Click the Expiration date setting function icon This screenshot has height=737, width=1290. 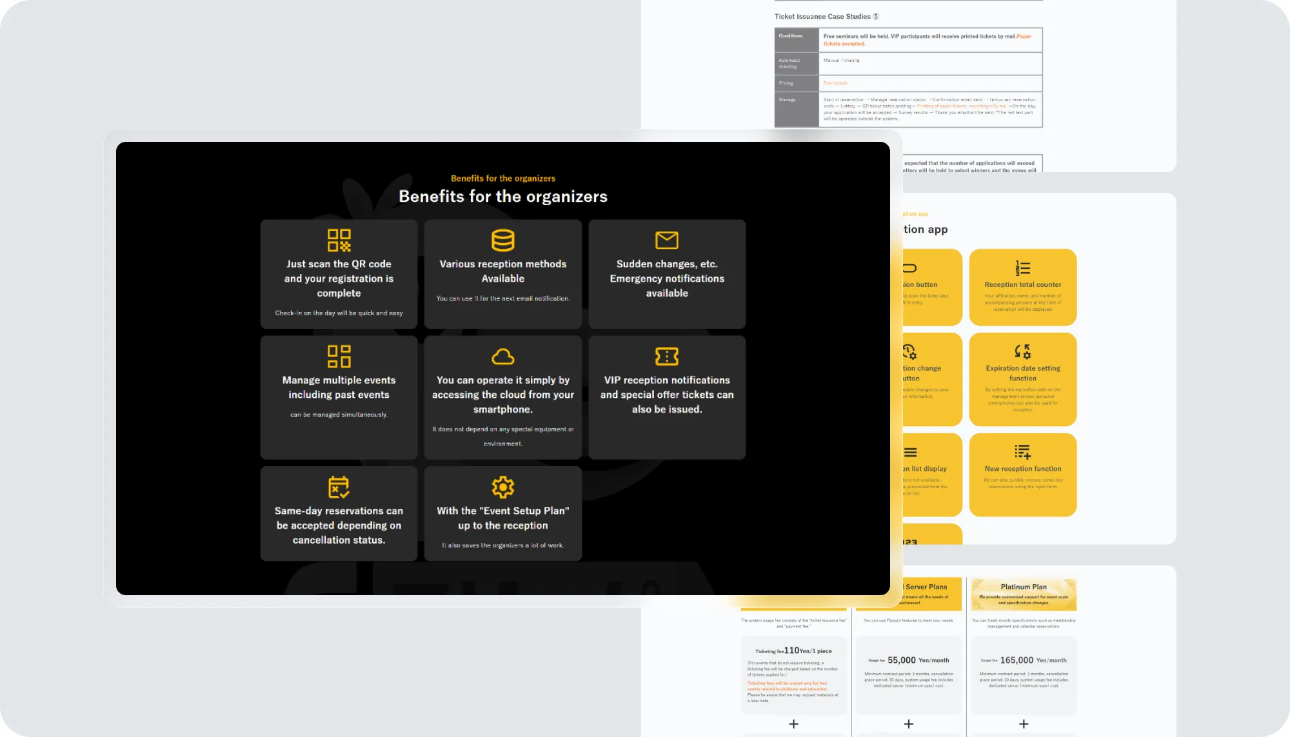click(1022, 351)
